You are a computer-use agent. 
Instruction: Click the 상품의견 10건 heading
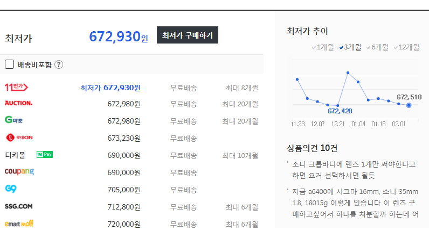tap(312, 148)
